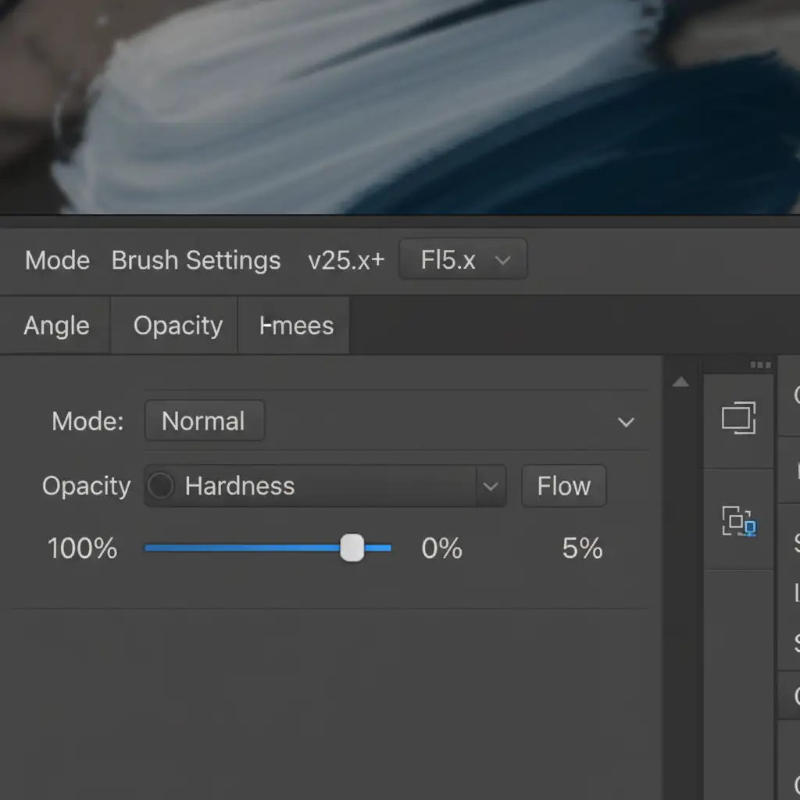Click the selection frame icon with blue badge
Image resolution: width=800 pixels, height=800 pixels.
(x=739, y=521)
